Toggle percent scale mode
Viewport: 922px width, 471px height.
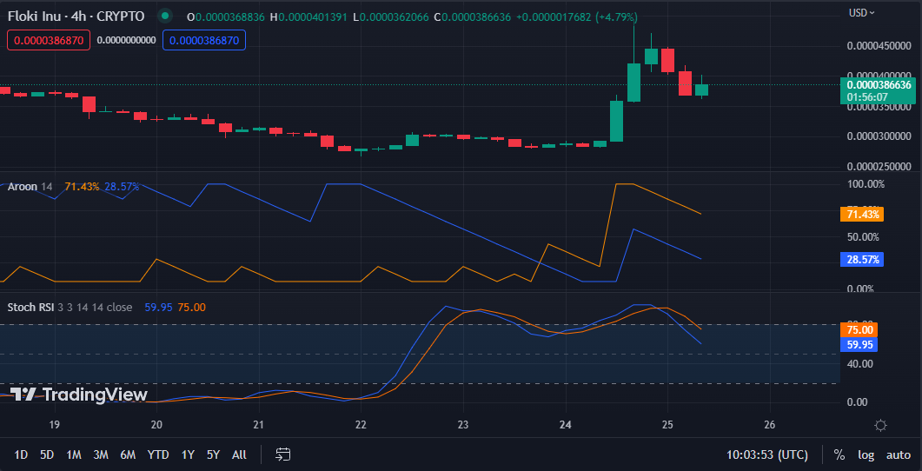(x=839, y=454)
